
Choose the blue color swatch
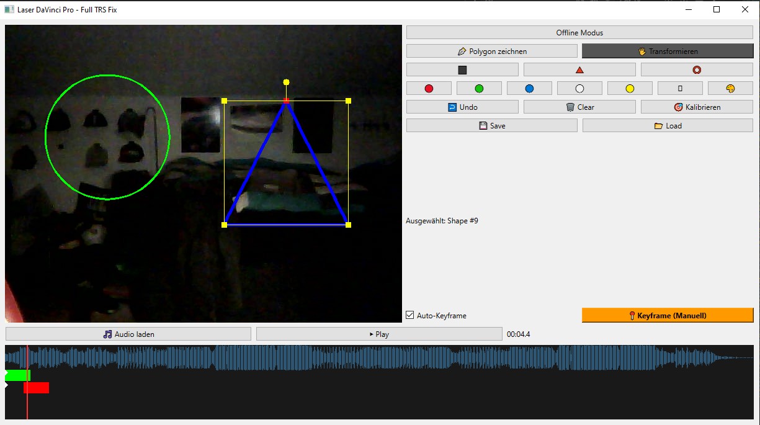click(x=529, y=89)
